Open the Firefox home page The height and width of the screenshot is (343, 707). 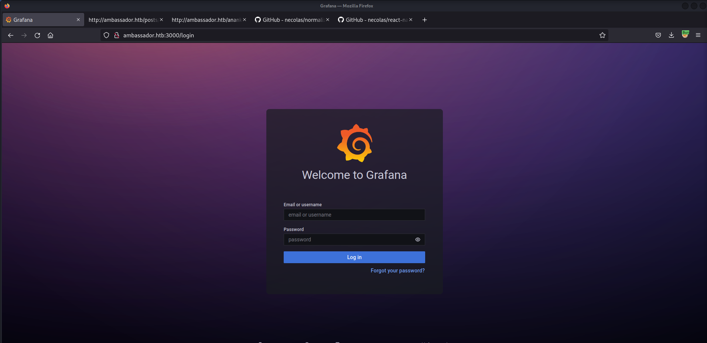[x=51, y=35]
